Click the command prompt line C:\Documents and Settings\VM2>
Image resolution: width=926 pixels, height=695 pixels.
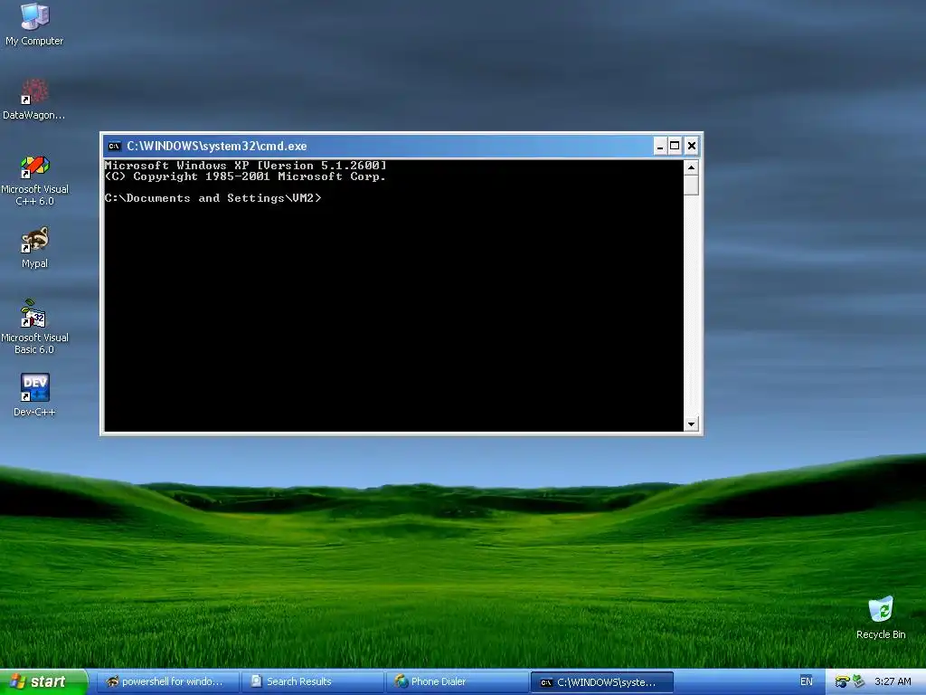(213, 198)
